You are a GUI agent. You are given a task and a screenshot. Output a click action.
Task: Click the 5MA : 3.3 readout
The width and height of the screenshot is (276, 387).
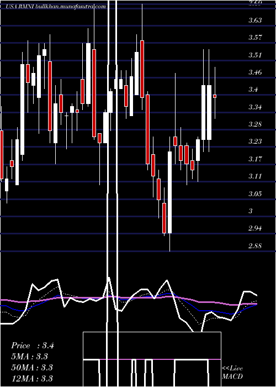pos(30,357)
